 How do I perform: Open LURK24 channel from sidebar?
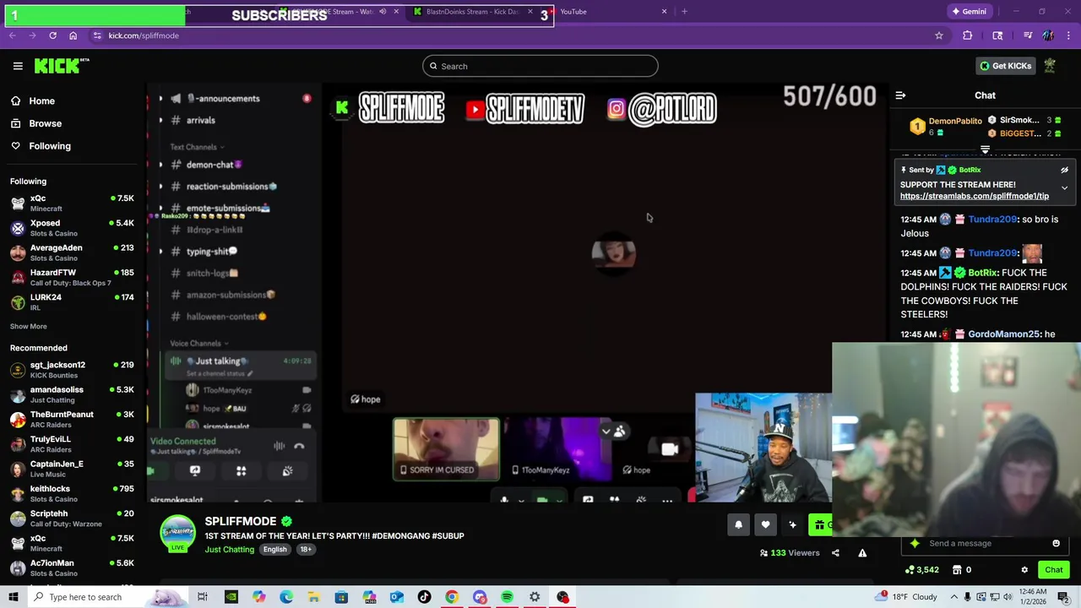[x=72, y=301]
